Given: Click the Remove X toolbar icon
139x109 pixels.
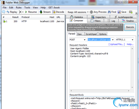Looking at the screenshot, I should tap(20, 12).
